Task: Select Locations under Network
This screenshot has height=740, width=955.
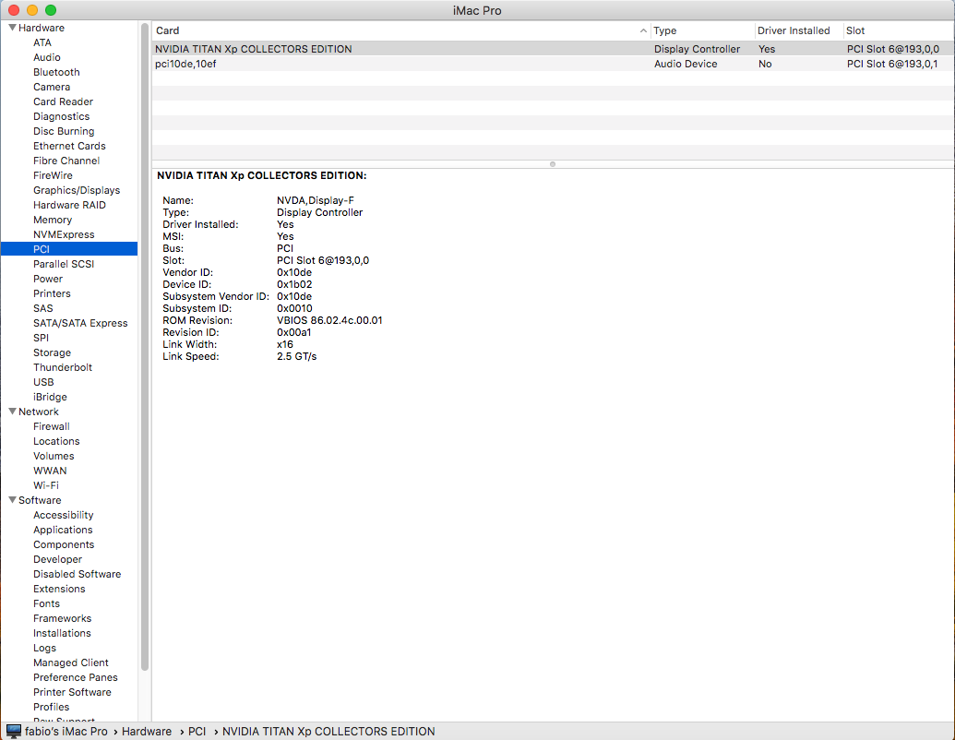Action: point(56,441)
